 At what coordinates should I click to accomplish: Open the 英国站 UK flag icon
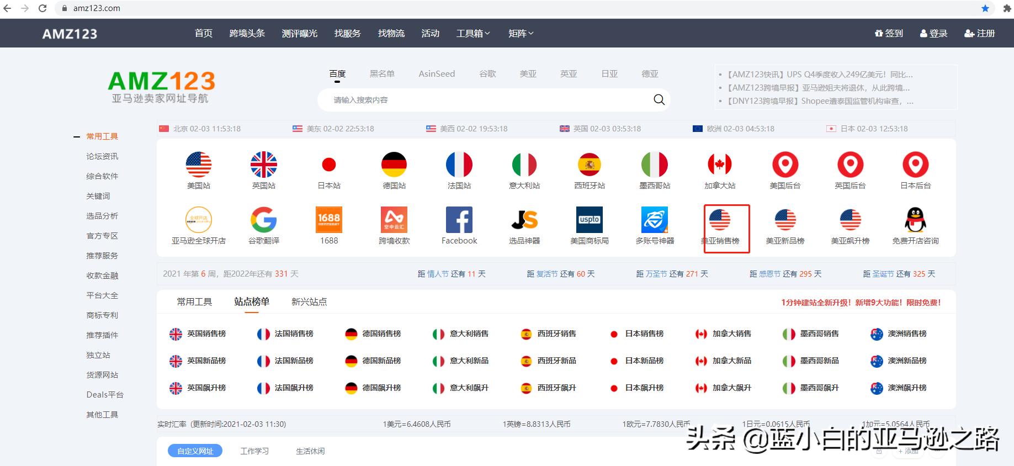[x=264, y=164]
